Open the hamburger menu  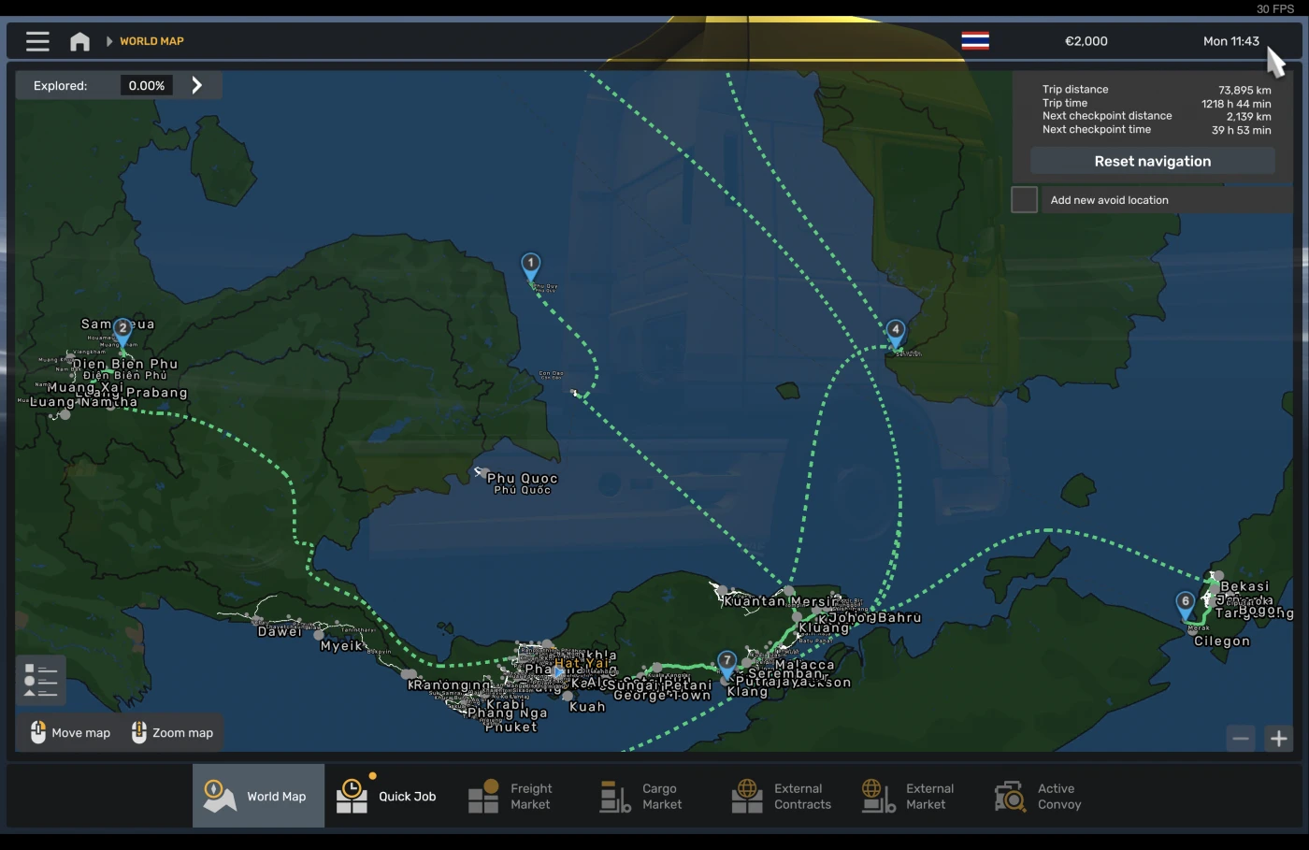pos(36,41)
